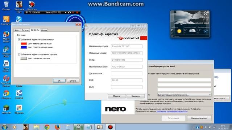Click the taskbar clock showing 19:45
232x130 pixels.
coord(223,127)
